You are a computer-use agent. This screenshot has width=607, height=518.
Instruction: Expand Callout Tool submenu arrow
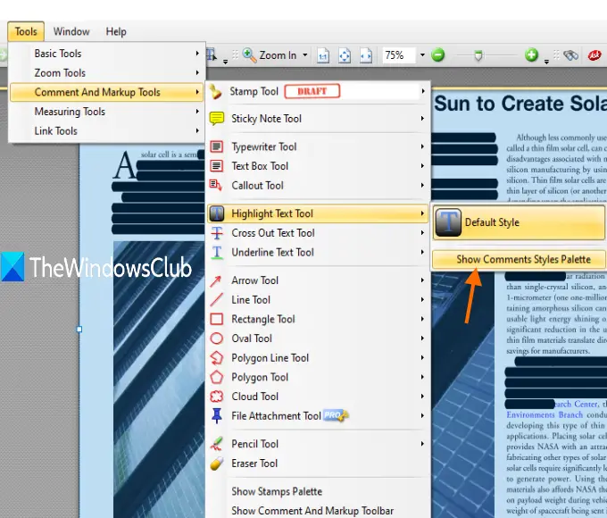pos(423,185)
